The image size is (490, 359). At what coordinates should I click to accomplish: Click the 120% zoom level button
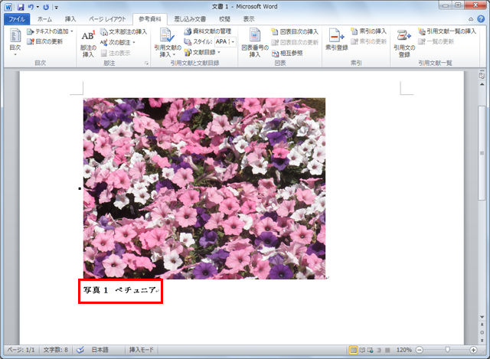[x=403, y=350]
